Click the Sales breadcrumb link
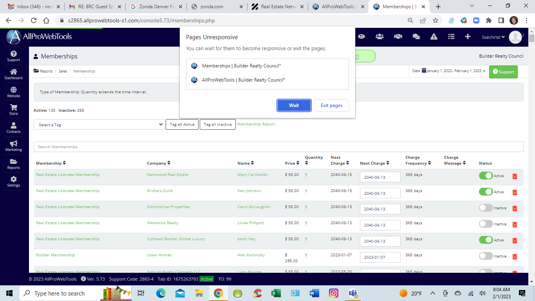 tap(63, 71)
